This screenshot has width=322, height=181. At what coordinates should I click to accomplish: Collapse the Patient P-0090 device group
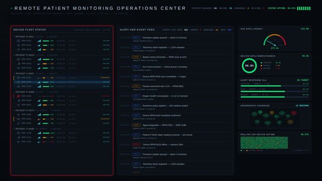pyautogui.click(x=14, y=129)
